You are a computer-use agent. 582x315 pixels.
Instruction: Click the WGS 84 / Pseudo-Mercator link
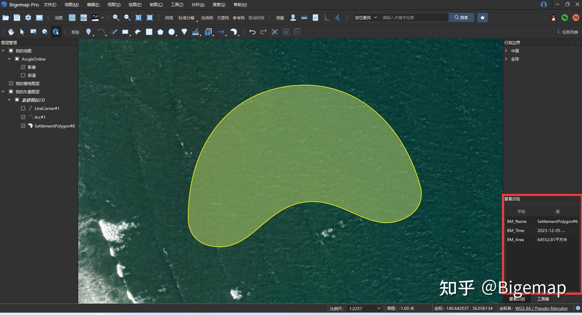coord(541,308)
